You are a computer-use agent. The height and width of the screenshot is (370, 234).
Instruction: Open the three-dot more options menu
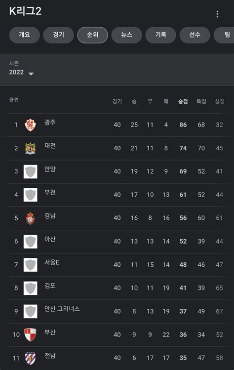click(217, 14)
